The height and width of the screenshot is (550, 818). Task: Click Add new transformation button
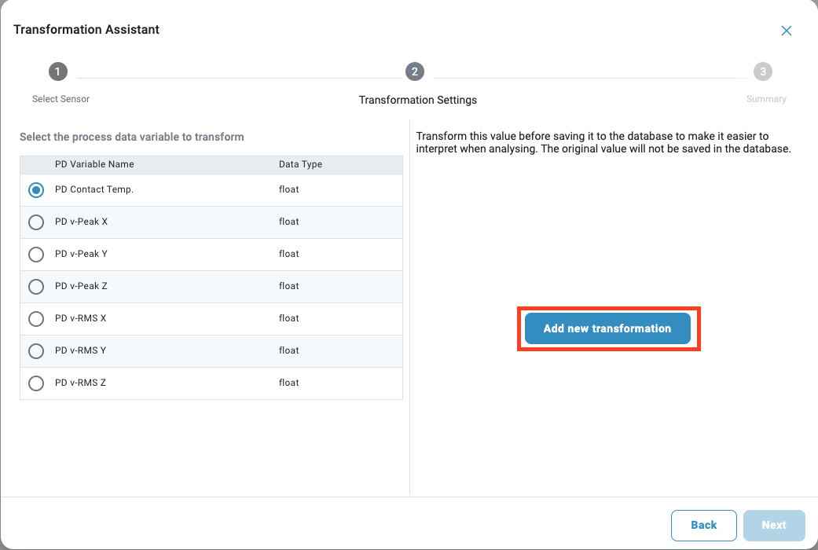[x=607, y=328]
